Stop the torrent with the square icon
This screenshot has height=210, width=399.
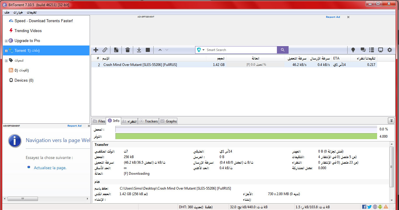148,50
